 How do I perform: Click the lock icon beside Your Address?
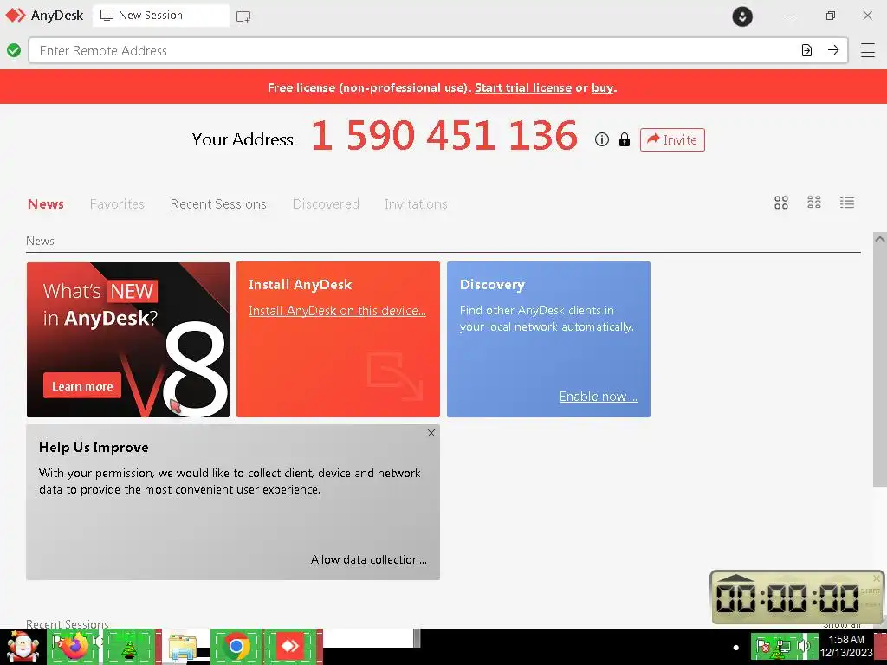pos(624,139)
